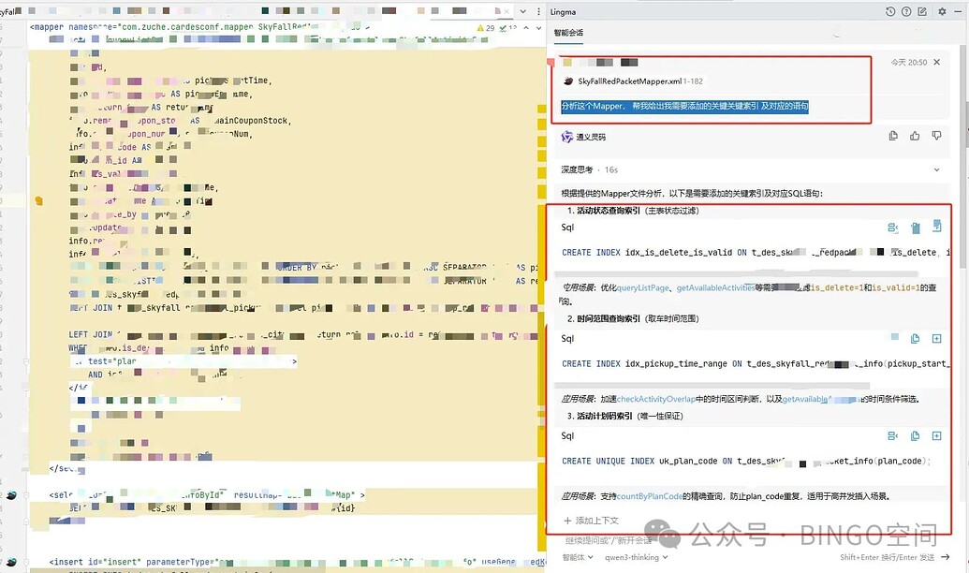This screenshot has height=573, width=969.
Task: Click gutter mapper icon beside insert statement
Action: 12,562
